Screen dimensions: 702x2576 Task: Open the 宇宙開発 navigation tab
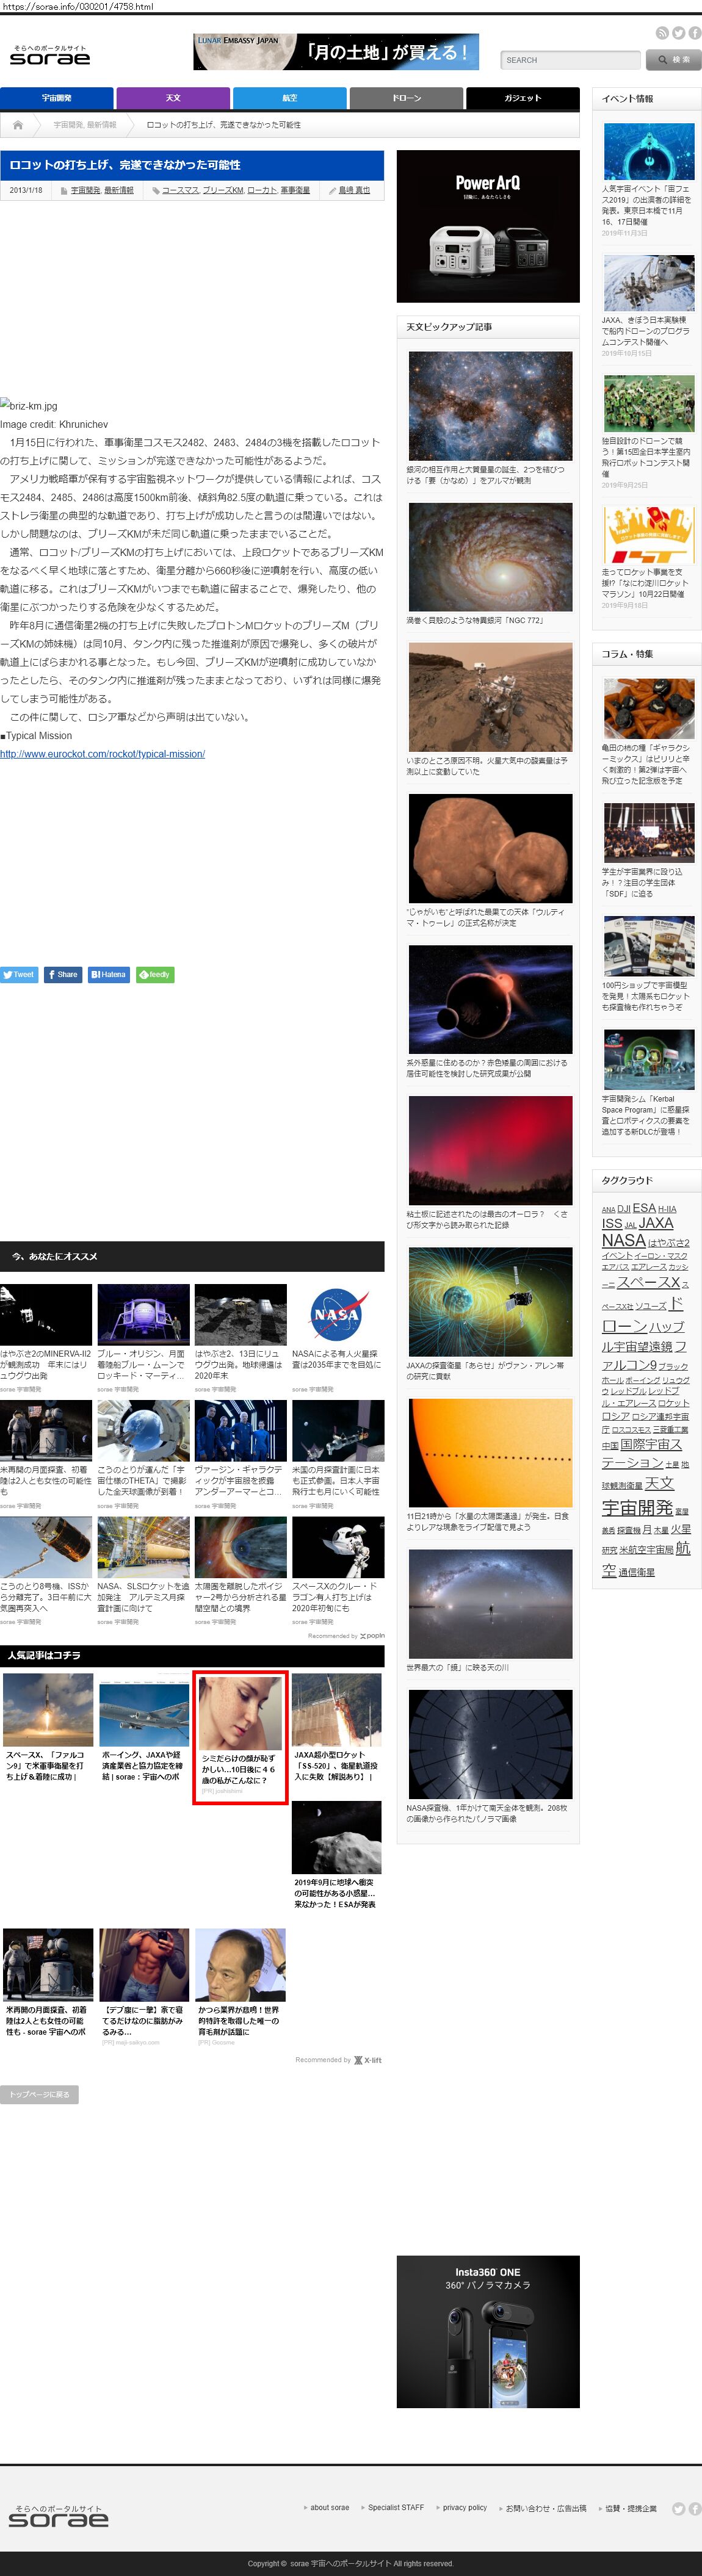pyautogui.click(x=57, y=98)
